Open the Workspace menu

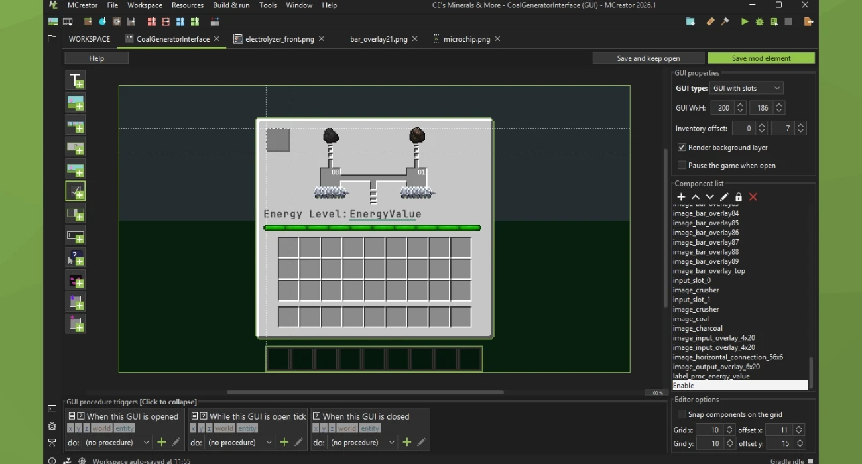tap(145, 5)
